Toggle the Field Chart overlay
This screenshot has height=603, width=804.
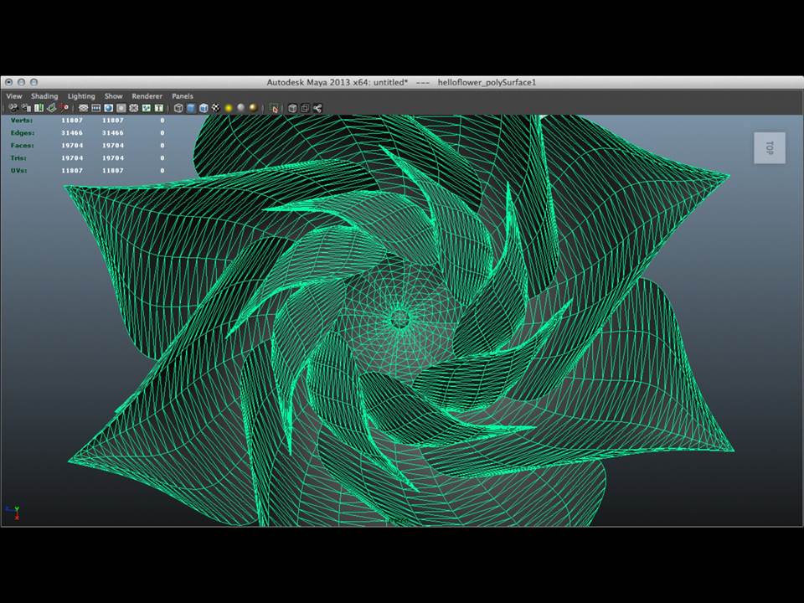coord(134,108)
